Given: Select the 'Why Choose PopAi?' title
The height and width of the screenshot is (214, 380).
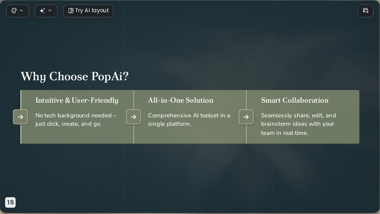Looking at the screenshot, I should tap(75, 77).
